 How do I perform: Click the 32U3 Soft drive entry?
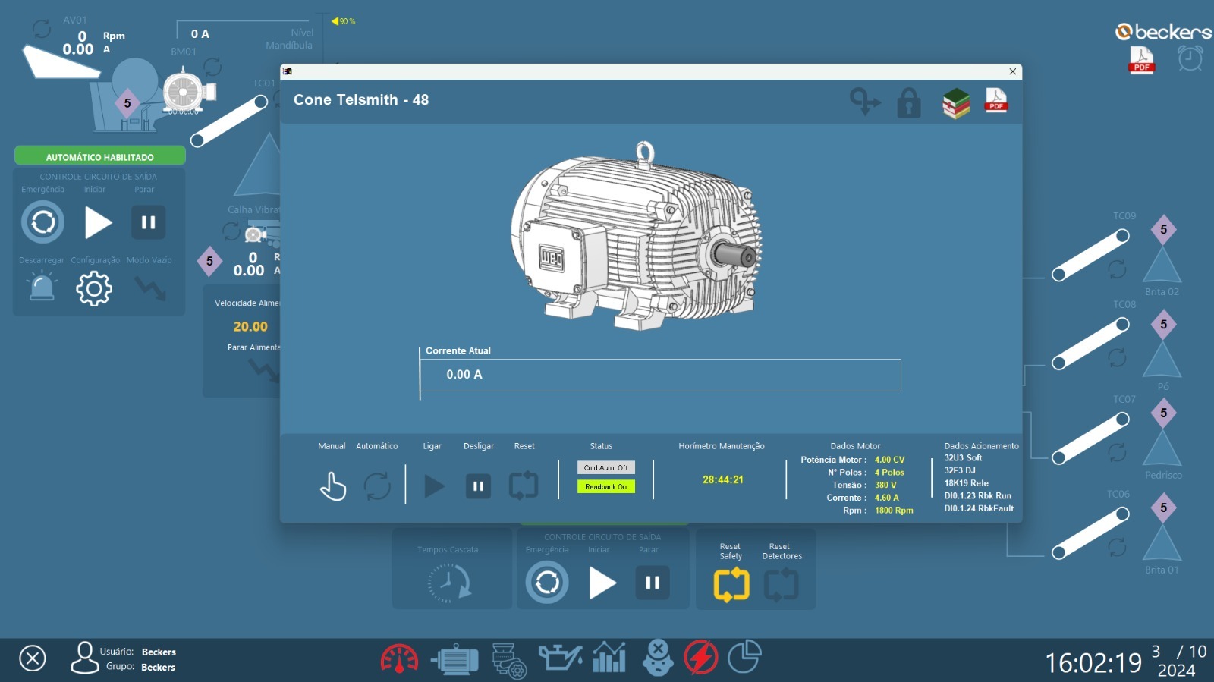963,457
